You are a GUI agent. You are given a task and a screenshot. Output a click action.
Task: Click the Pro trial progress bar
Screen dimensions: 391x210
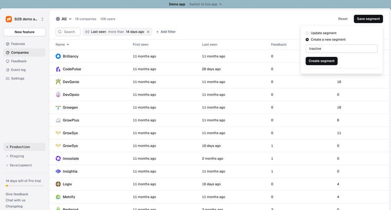(x=24, y=186)
